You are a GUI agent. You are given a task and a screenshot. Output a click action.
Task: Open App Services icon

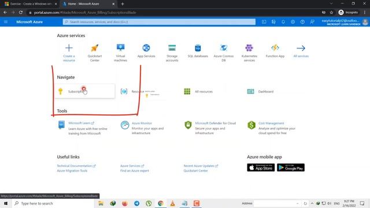146,48
